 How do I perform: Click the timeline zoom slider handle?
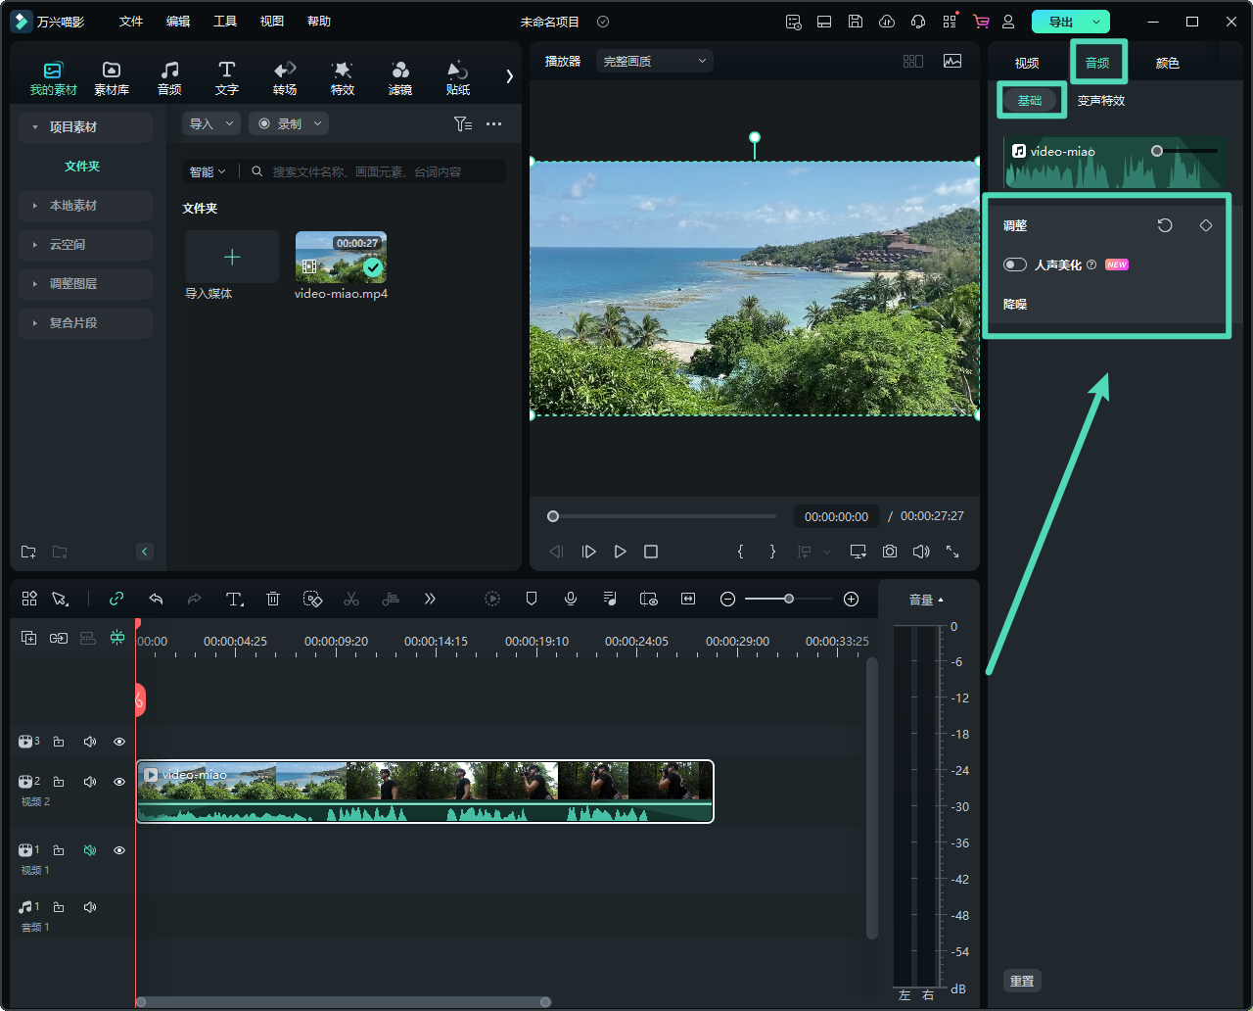pos(788,599)
